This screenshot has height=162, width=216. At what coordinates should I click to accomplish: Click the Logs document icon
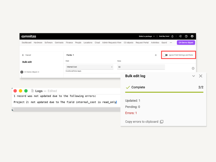[x=32, y=91]
